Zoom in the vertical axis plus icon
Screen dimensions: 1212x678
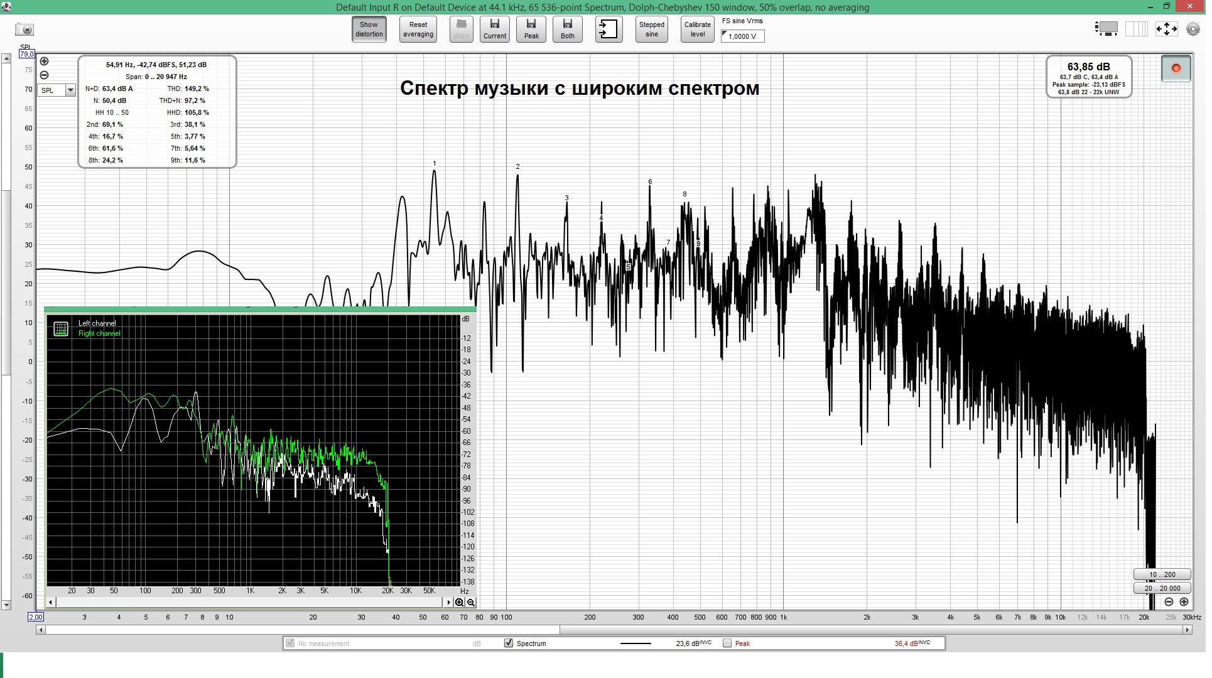44,62
